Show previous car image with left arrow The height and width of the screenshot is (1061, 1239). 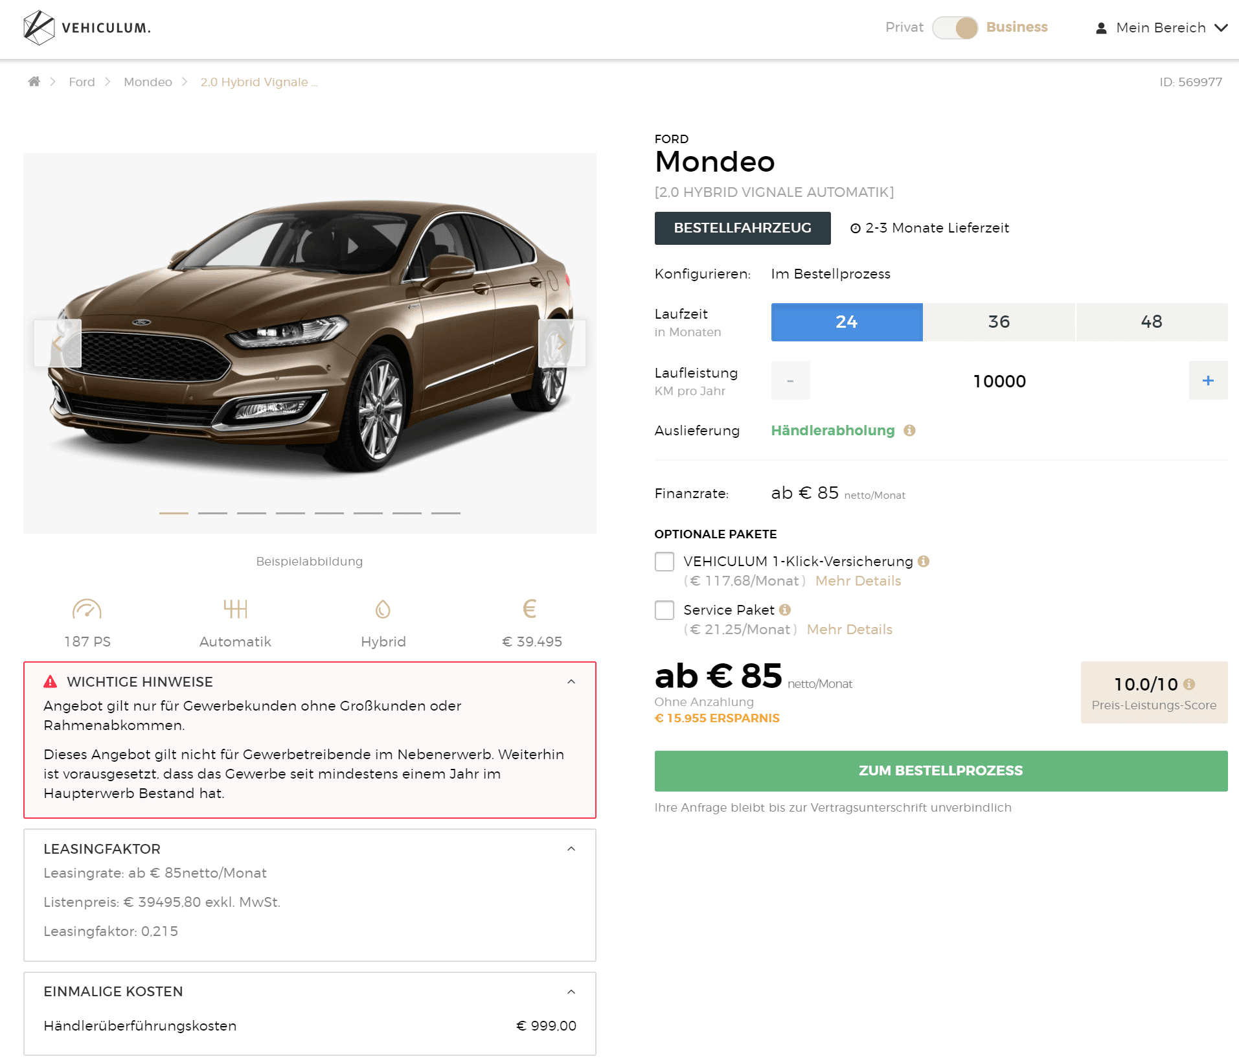(x=58, y=343)
